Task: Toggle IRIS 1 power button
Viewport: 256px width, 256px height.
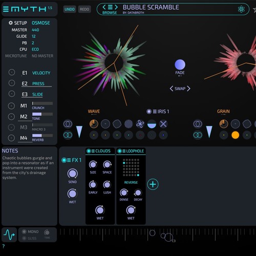Action: pos(149,112)
